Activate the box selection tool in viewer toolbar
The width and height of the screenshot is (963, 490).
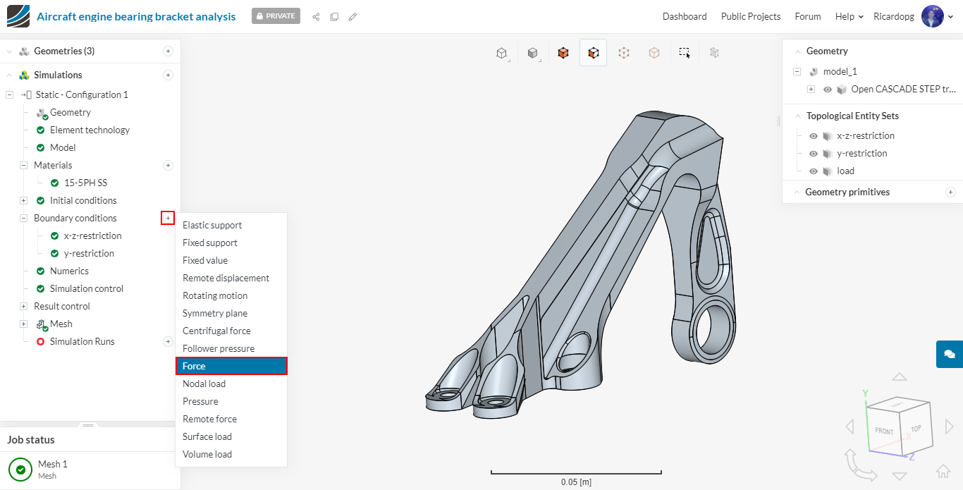coord(684,53)
